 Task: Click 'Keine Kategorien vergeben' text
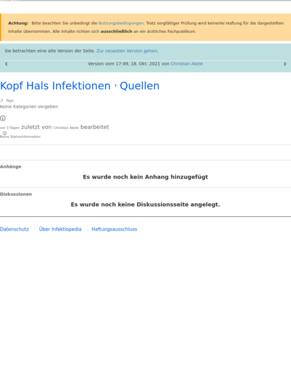tap(29, 107)
